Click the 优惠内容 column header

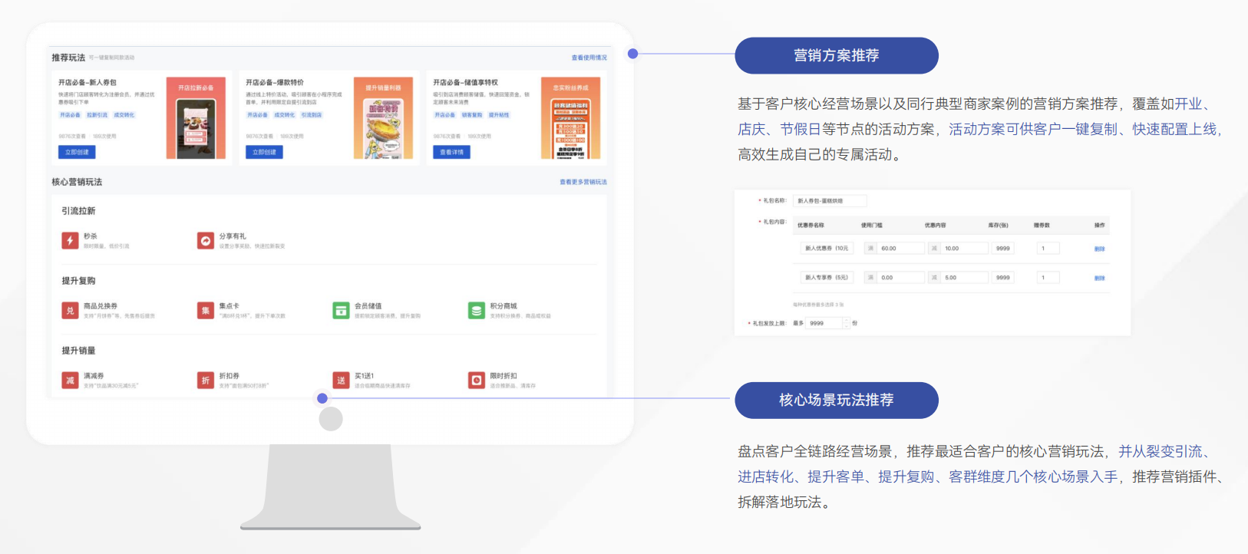coord(936,226)
